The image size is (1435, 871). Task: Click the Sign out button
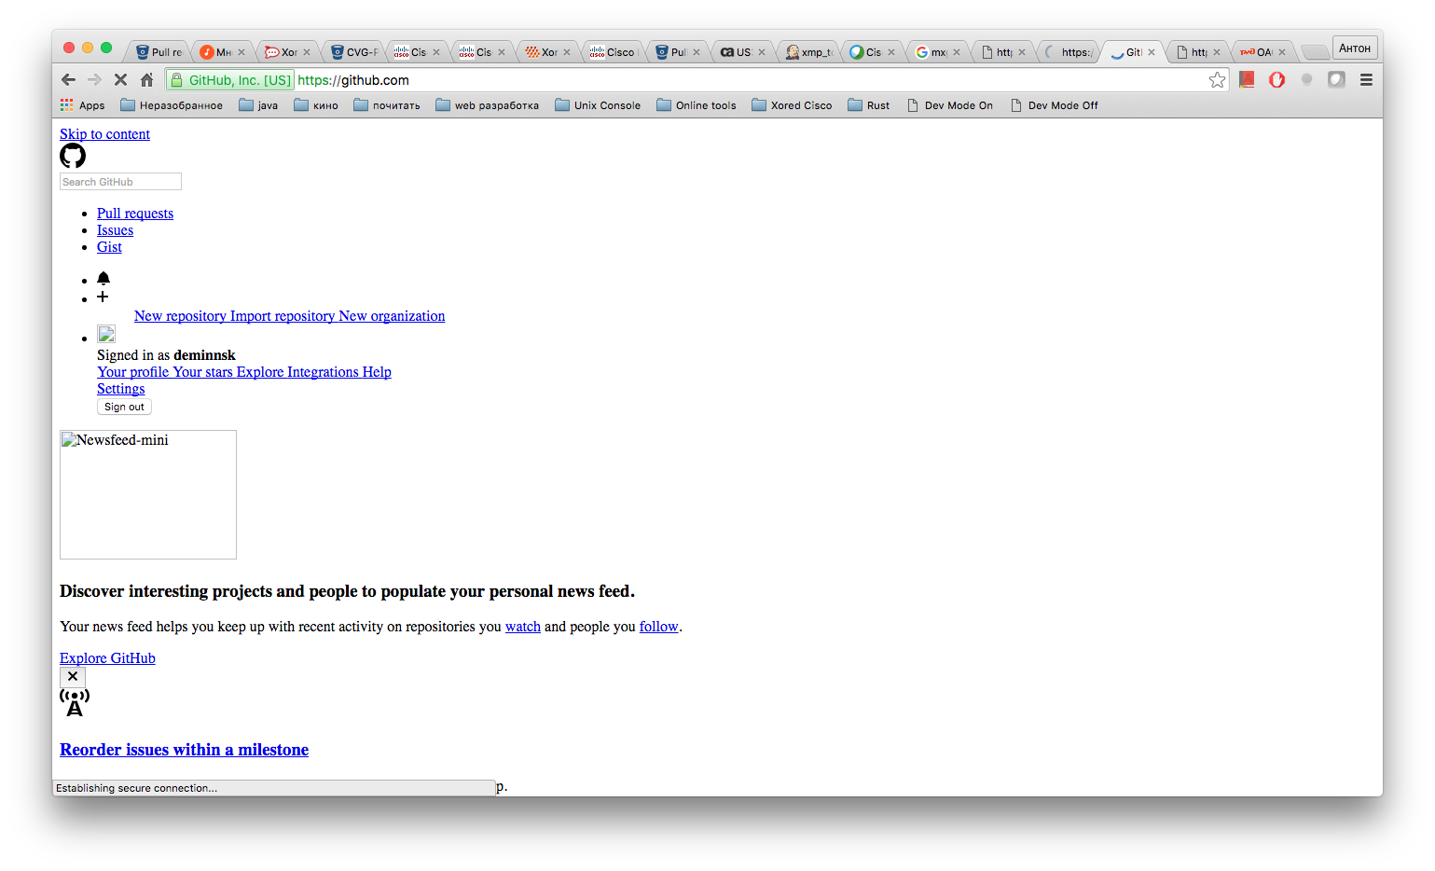(x=124, y=407)
